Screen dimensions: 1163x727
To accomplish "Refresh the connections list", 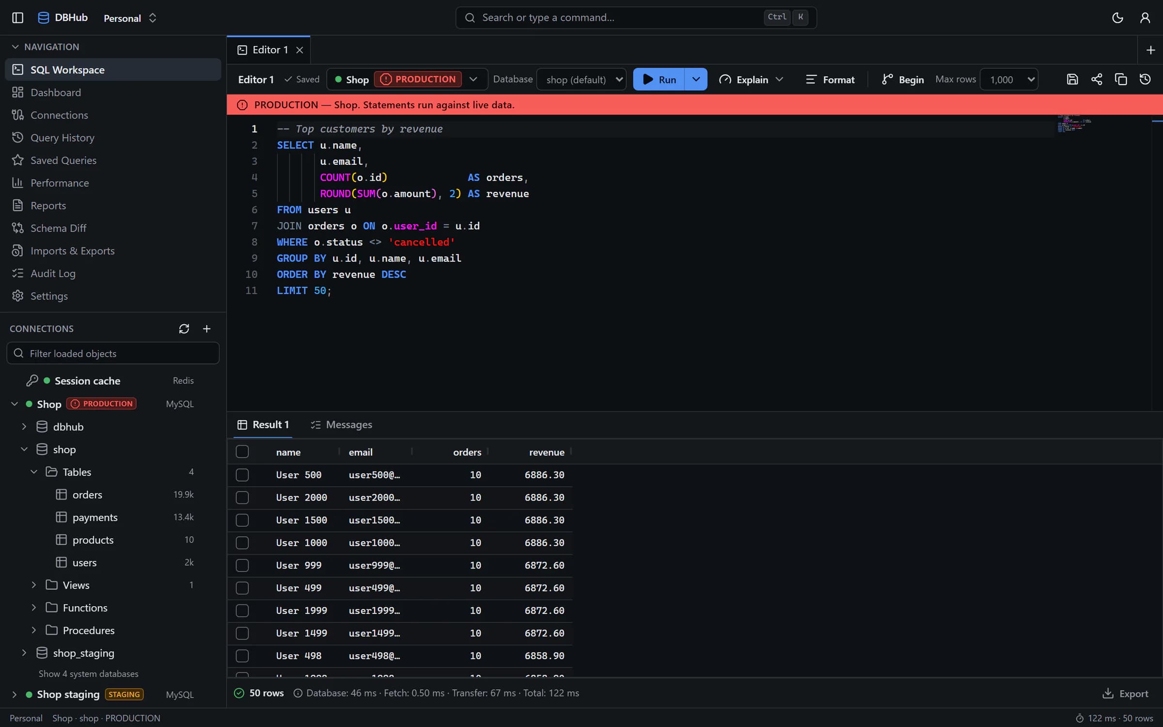I will tap(184, 329).
